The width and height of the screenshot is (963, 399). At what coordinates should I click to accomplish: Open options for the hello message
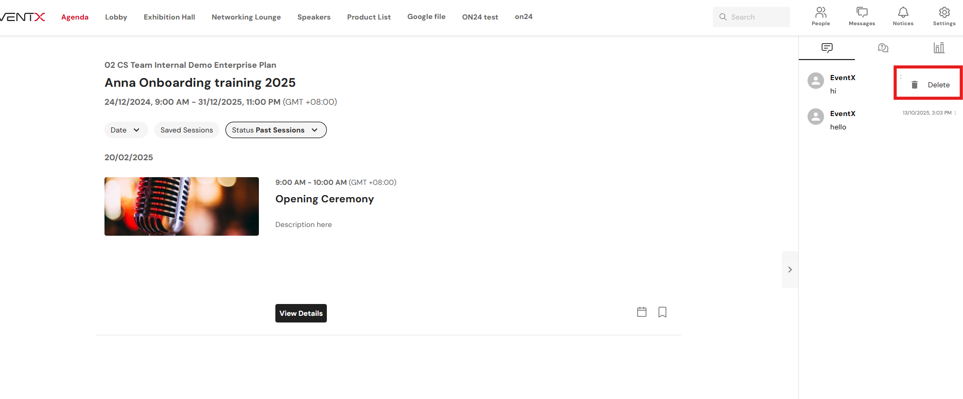pyautogui.click(x=955, y=113)
